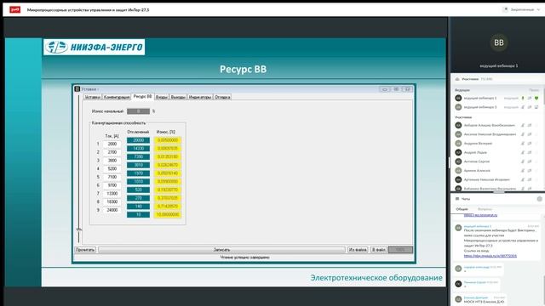Switch chat to Общий tab
This screenshot has height=306, width=545.
[462, 209]
